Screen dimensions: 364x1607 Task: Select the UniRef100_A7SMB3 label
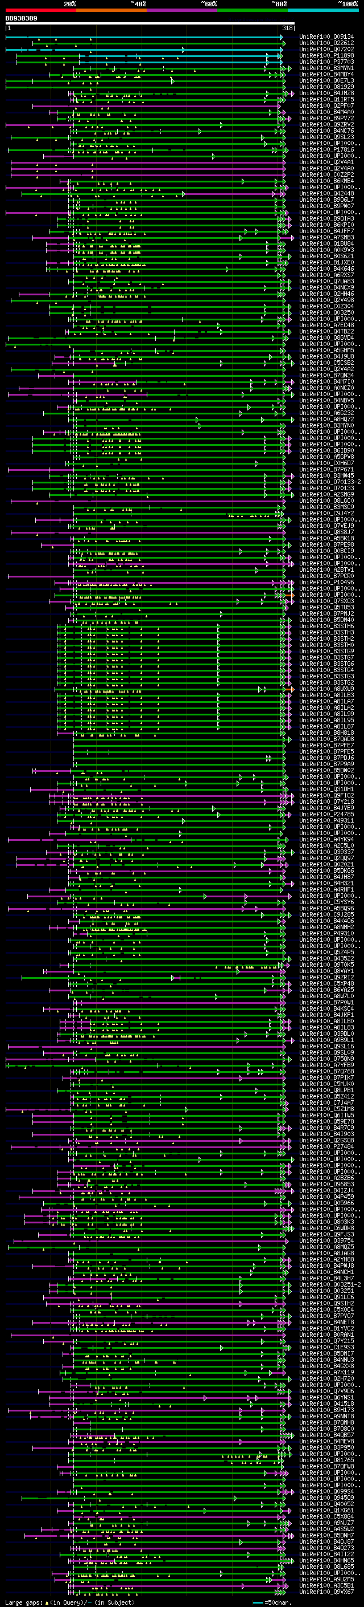tap(326, 238)
